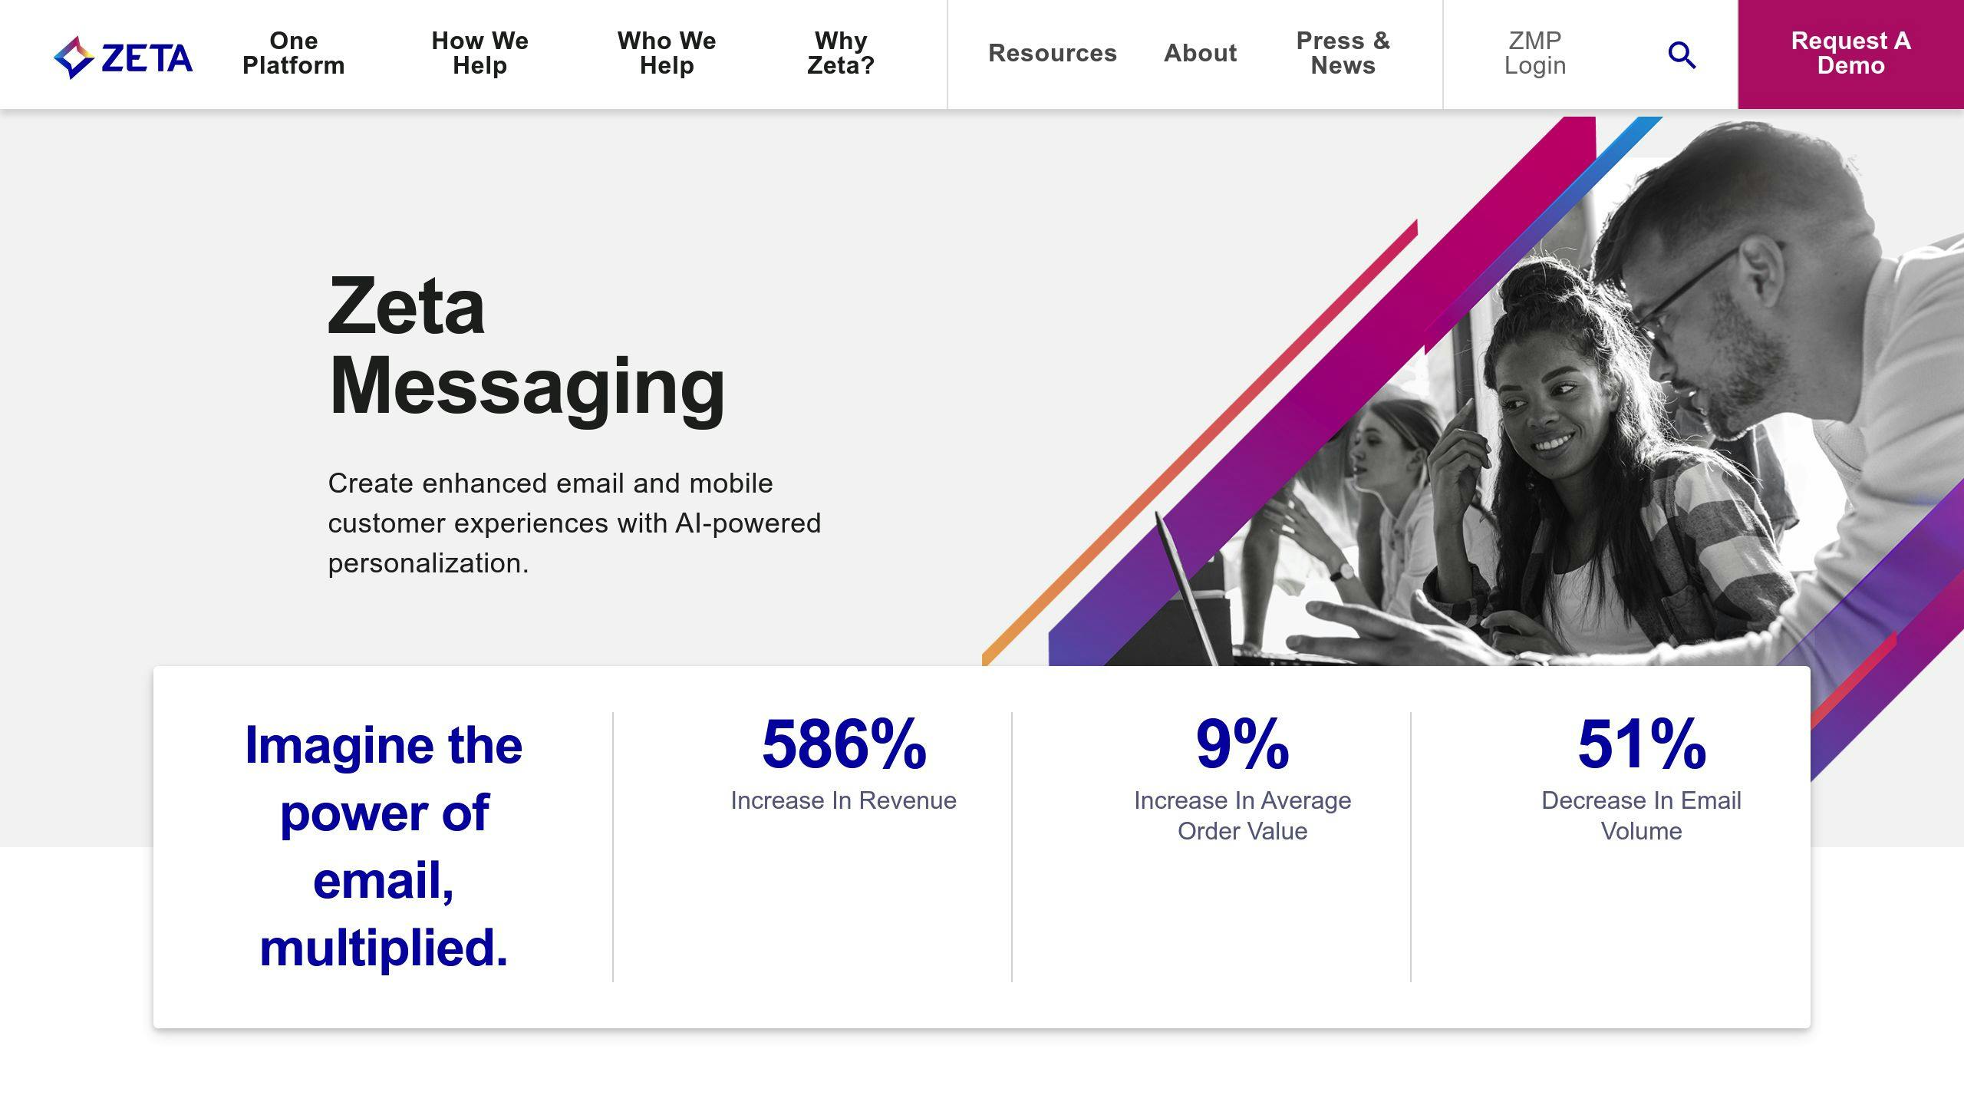
Task: Open Press & News navigation item
Action: [x=1343, y=53]
